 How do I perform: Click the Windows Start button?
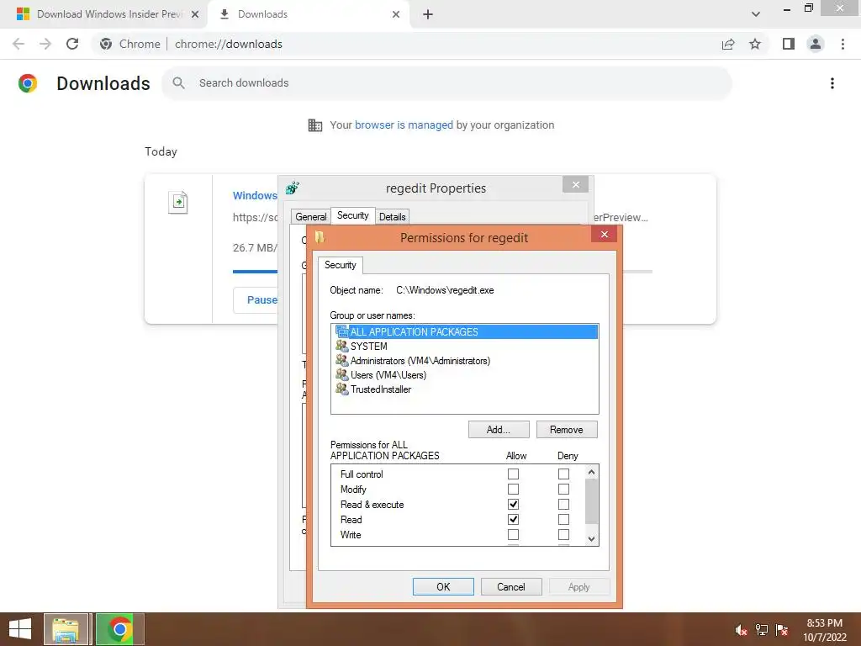(x=20, y=629)
